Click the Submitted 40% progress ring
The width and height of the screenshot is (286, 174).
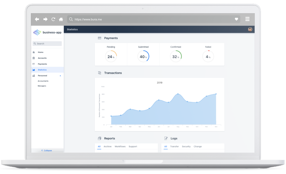pos(143,56)
